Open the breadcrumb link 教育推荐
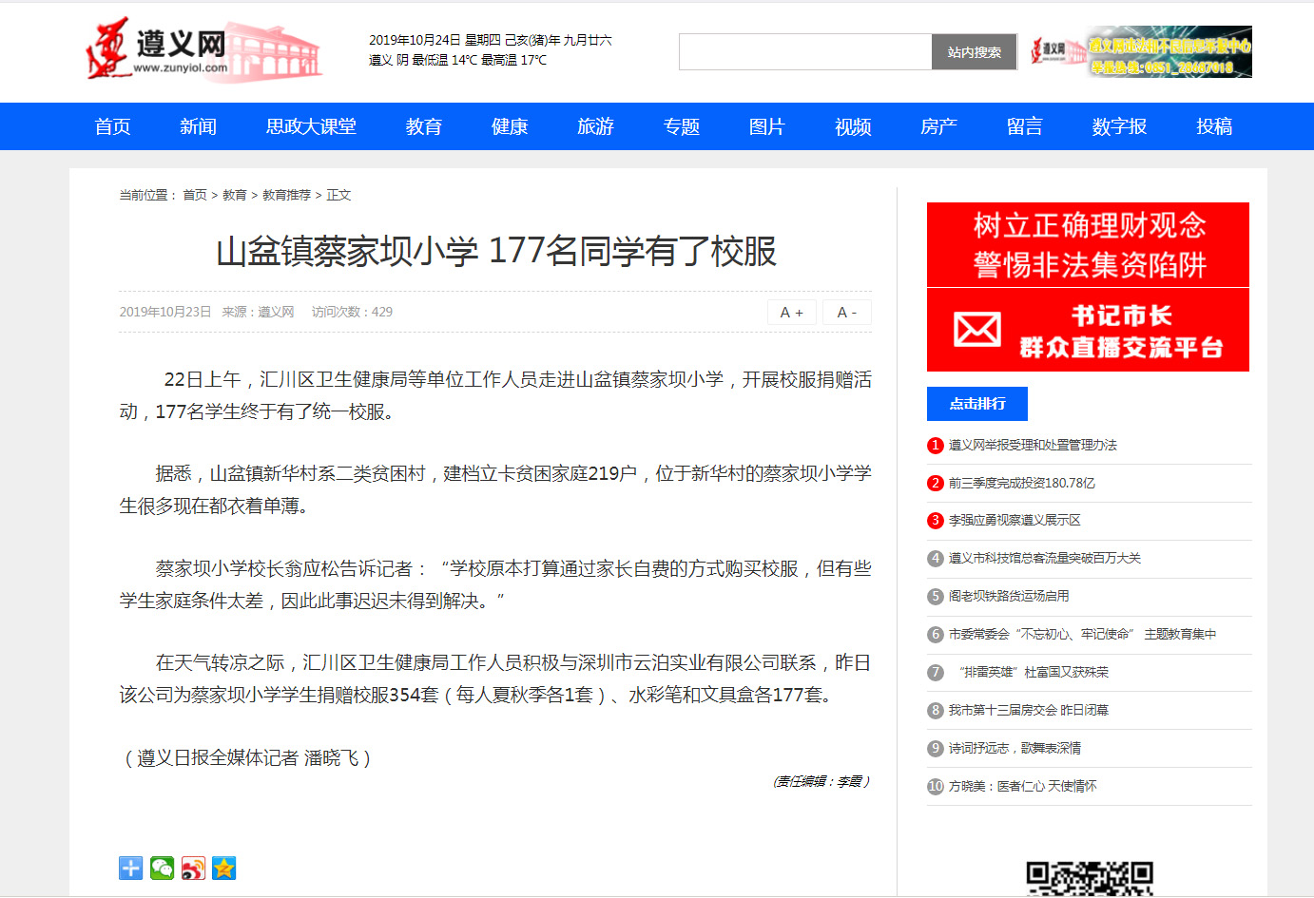This screenshot has width=1314, height=898. [285, 195]
